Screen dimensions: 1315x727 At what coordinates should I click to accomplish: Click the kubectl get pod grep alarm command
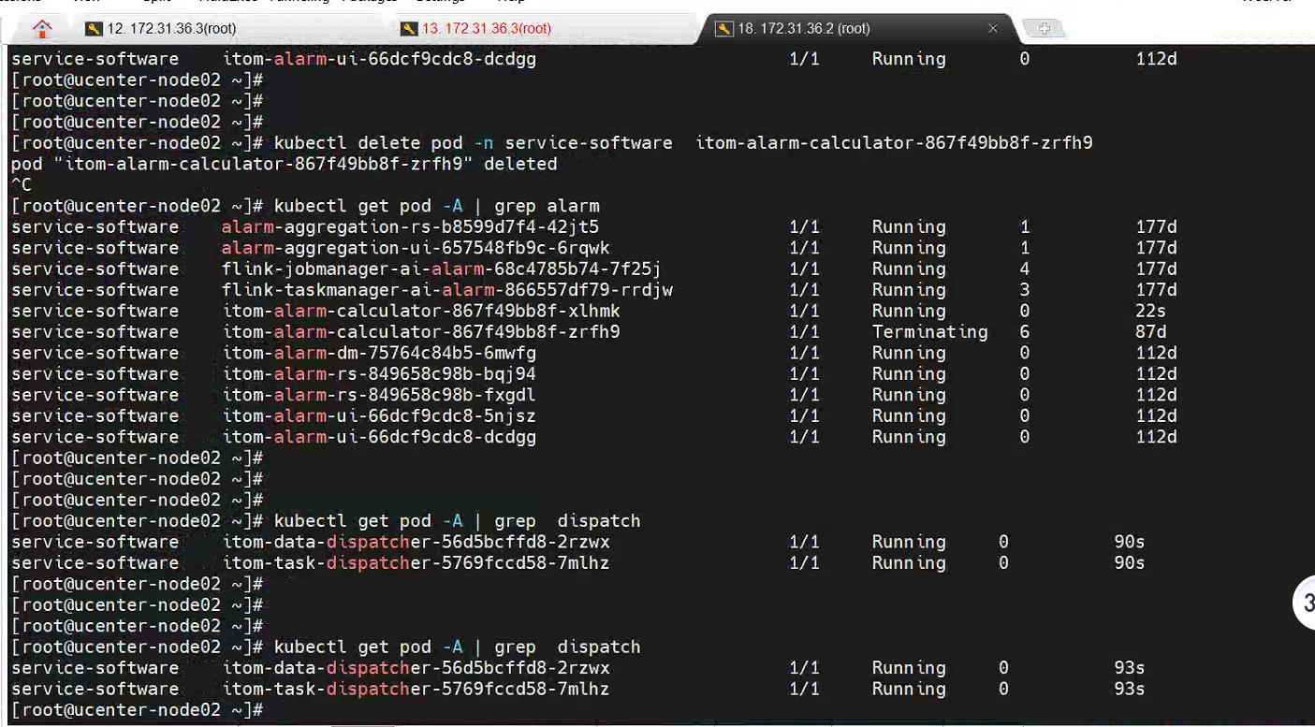[436, 206]
